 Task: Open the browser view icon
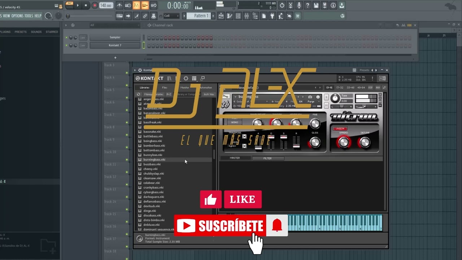click(x=256, y=16)
